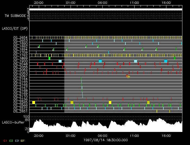Select the LASCO-buffer plot label
This screenshot has height=145, width=190.
tap(13, 122)
